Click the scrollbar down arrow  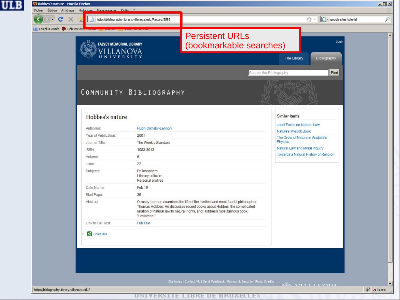(x=390, y=284)
